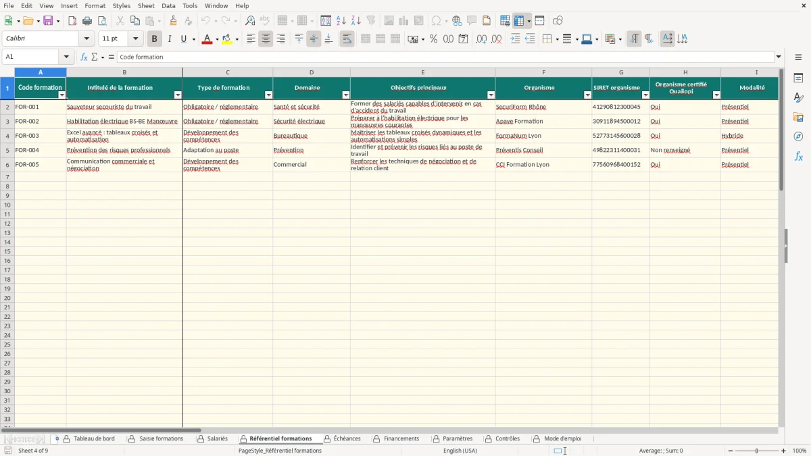811x456 pixels.
Task: Toggle Left-to-Right text direction
Action: 634,39
